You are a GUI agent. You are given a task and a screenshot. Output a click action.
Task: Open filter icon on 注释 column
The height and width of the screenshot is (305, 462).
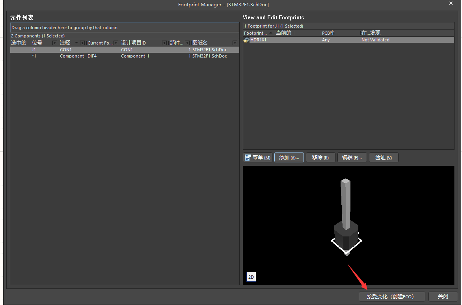click(82, 43)
